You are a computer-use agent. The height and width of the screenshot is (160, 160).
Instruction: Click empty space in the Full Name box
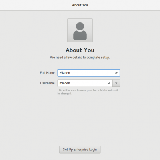92,73
